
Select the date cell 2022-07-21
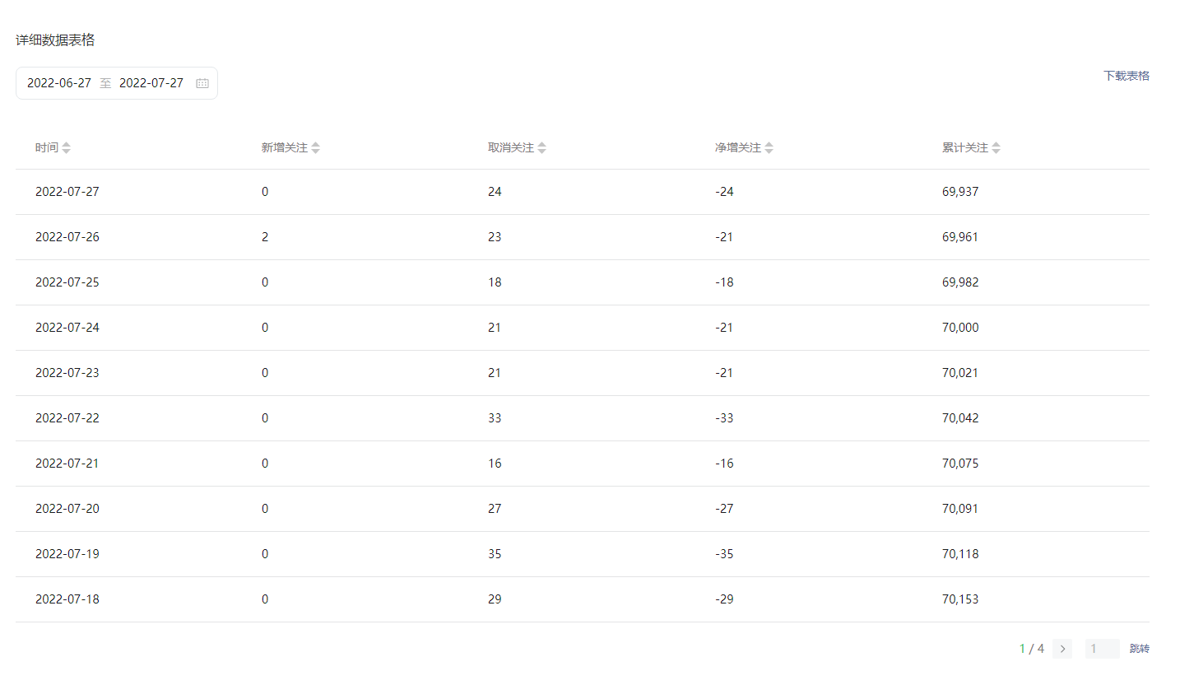(67, 464)
